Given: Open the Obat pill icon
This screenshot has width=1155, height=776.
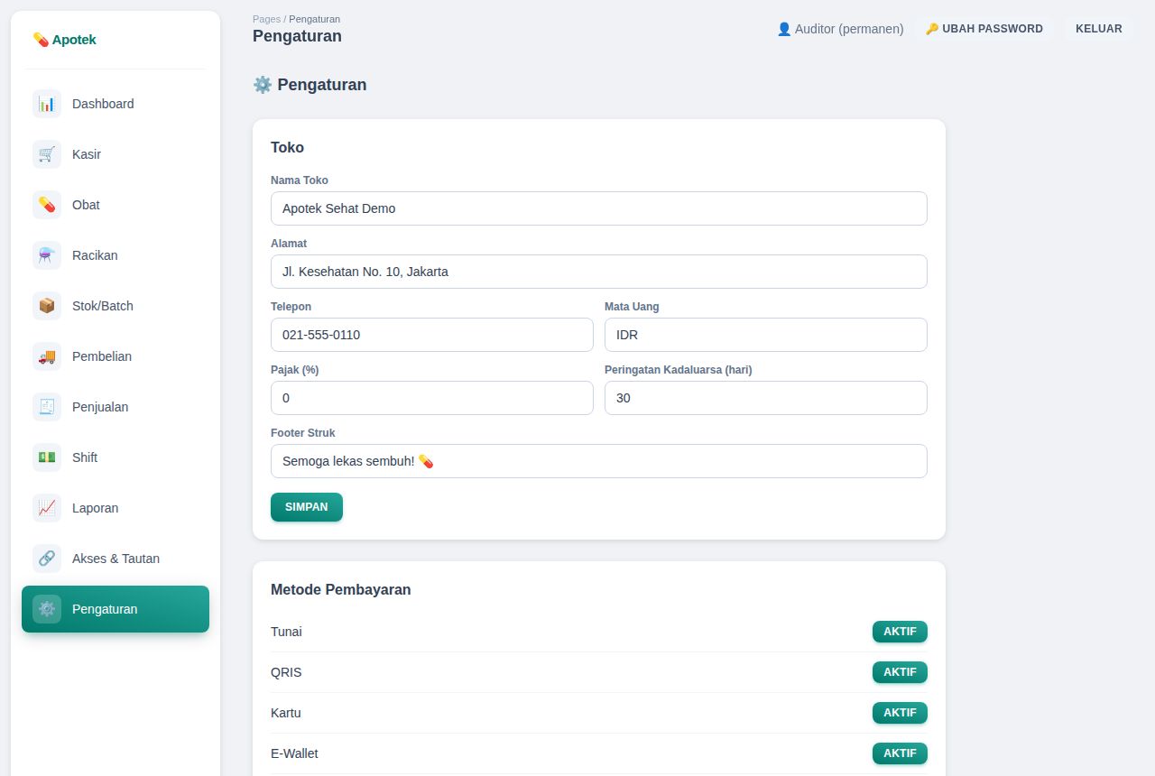Looking at the screenshot, I should click(x=47, y=205).
